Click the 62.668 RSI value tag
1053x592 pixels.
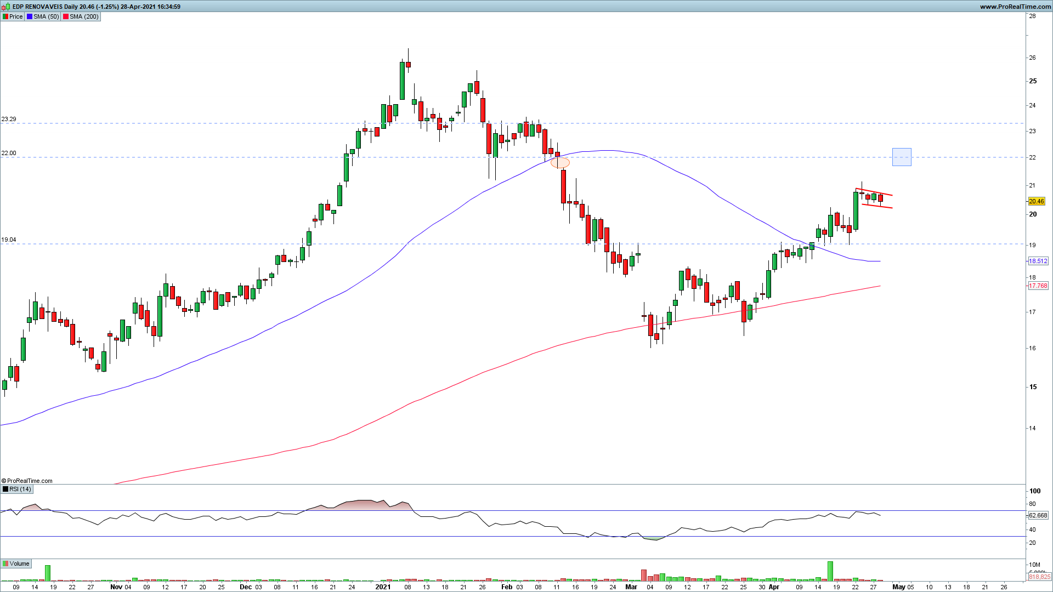tap(1038, 515)
